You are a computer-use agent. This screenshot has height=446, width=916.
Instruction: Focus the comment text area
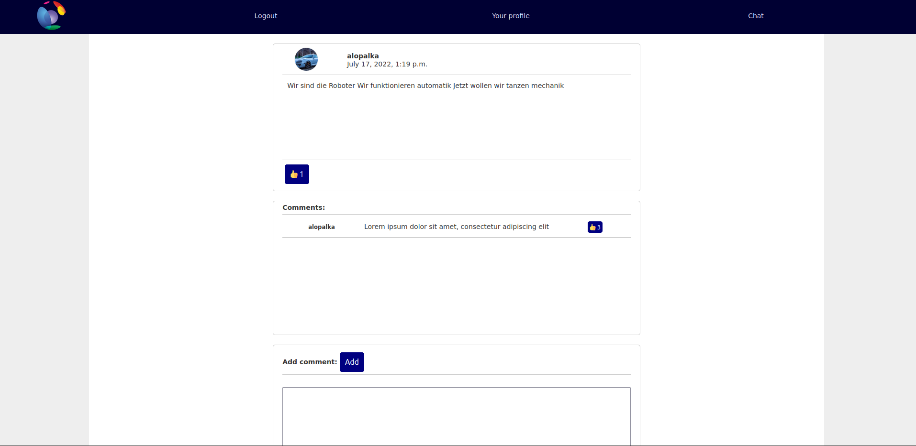point(457,416)
